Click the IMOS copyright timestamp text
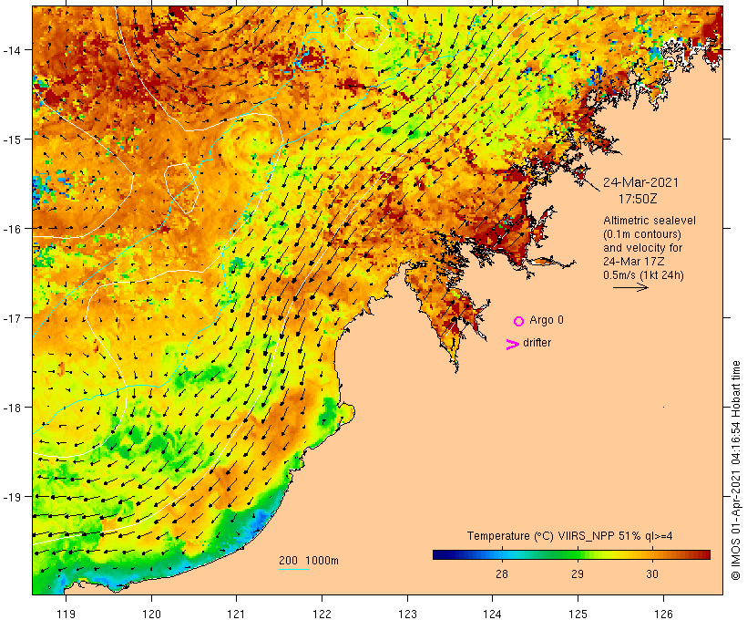 click(735, 470)
